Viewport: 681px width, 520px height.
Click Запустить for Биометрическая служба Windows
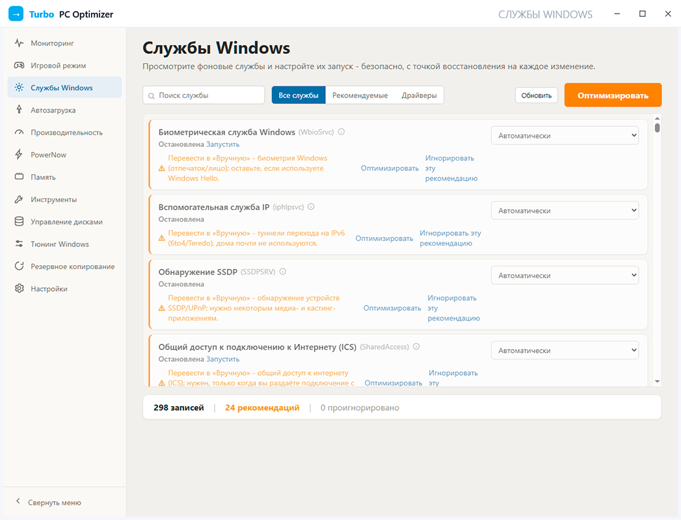click(x=223, y=144)
